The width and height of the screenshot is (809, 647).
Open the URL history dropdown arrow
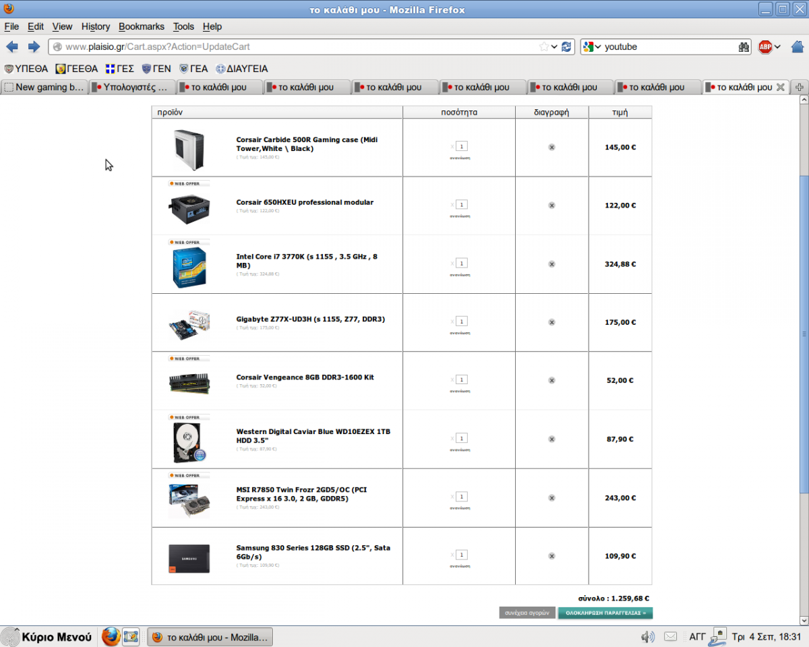555,47
